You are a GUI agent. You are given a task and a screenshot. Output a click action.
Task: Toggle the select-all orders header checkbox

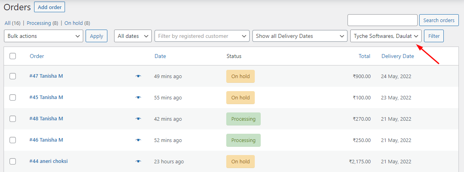13,56
